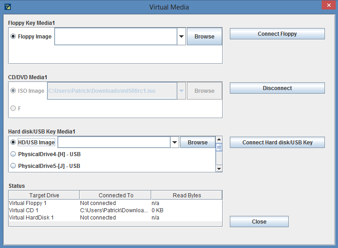Screen dimensions: 338x248
Task: Click the Floppy Image path field
Action: [115, 37]
